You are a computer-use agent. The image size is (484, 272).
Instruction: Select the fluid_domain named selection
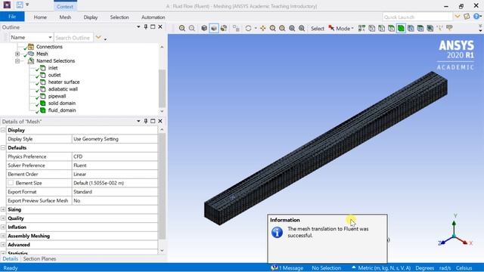62,110
